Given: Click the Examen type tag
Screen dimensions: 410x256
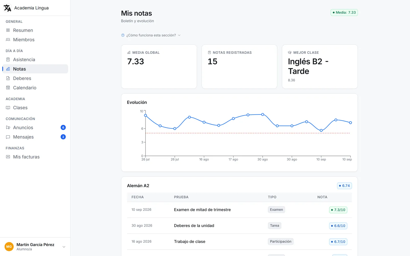Looking at the screenshot, I should 276,210.
